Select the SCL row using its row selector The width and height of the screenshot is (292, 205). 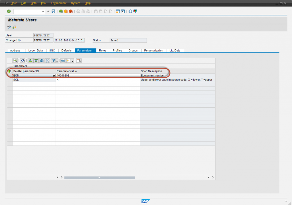tap(10, 80)
